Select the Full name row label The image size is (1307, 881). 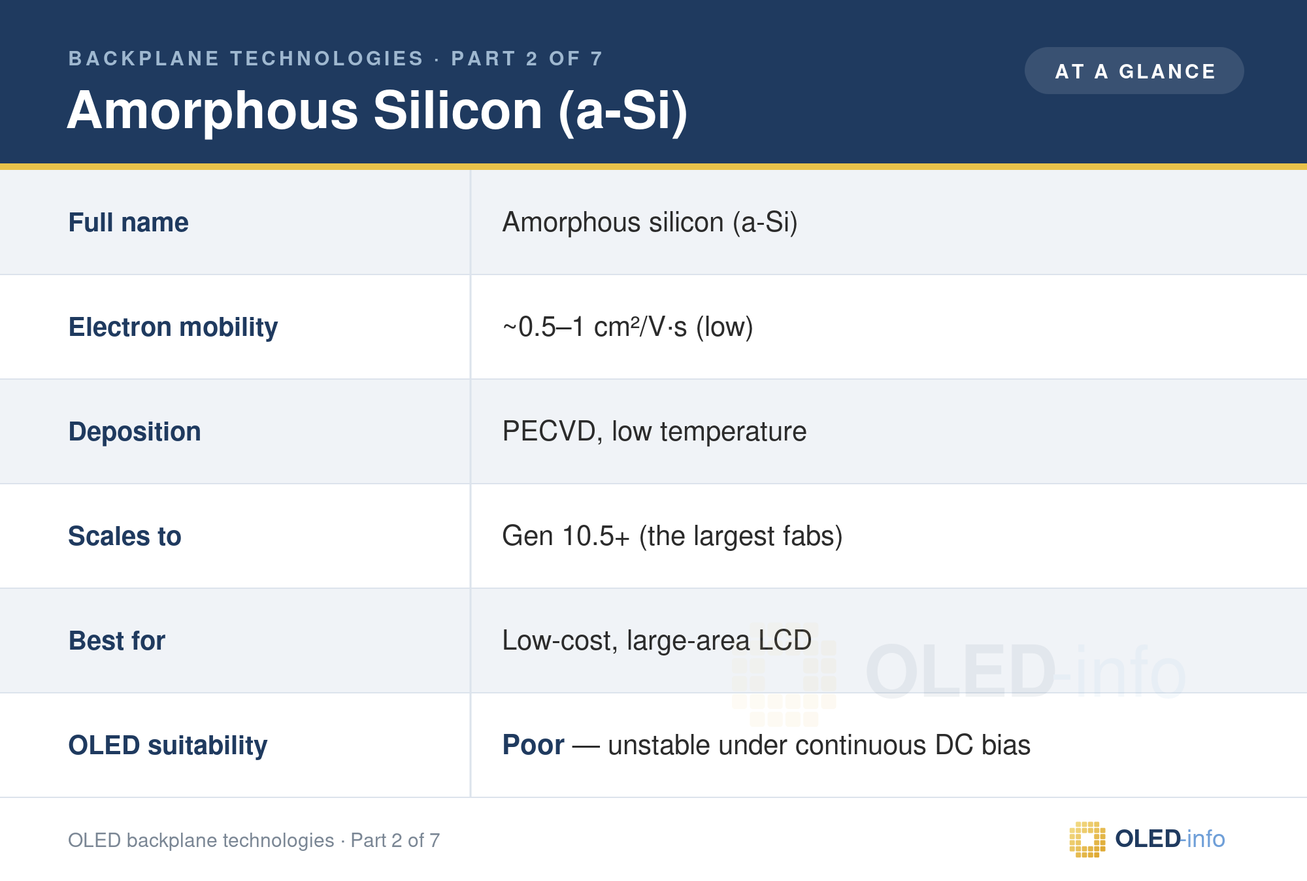pos(129,222)
